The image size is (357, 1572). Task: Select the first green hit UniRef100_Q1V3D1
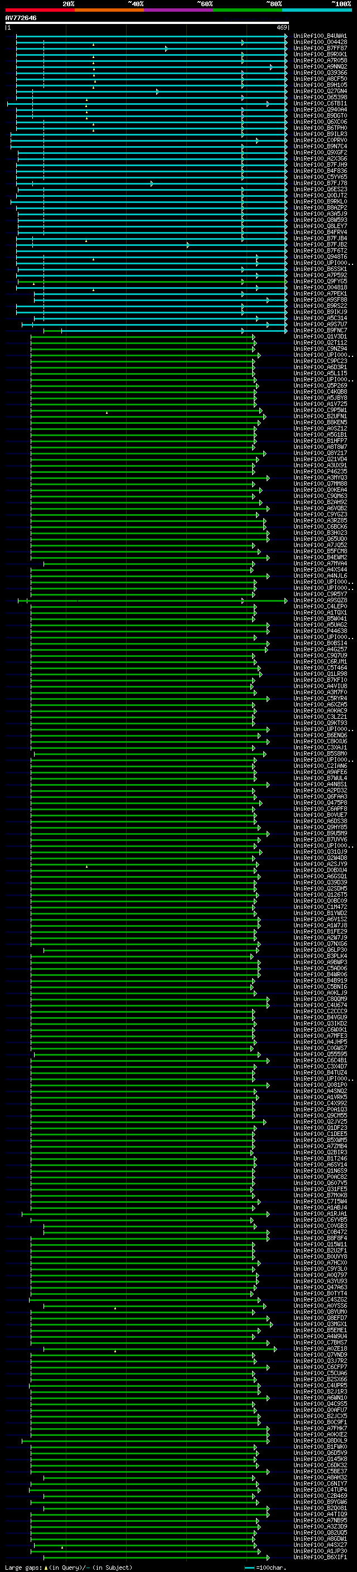pyautogui.click(x=320, y=337)
